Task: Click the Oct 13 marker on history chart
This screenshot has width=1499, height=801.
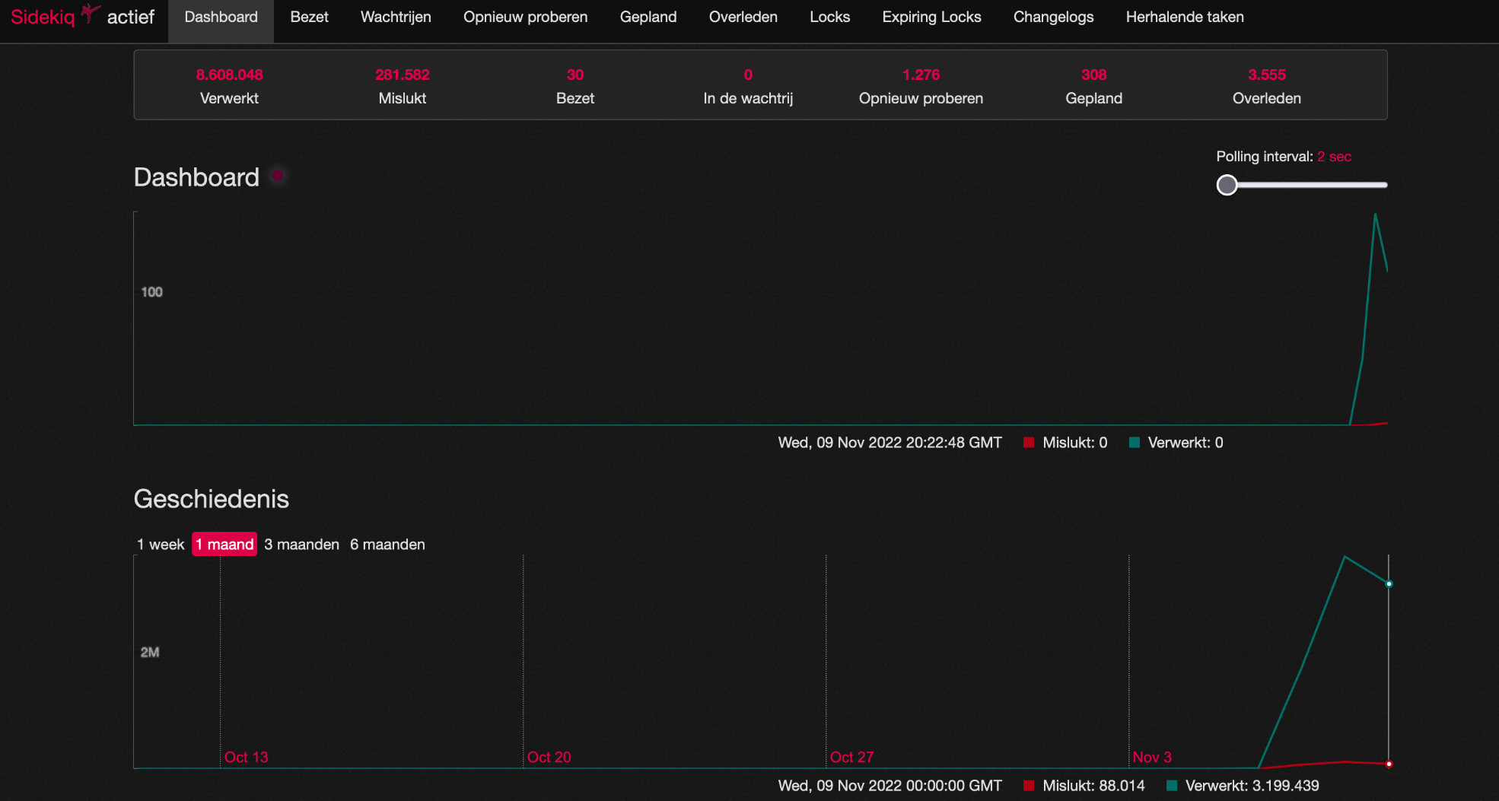Action: click(x=246, y=757)
